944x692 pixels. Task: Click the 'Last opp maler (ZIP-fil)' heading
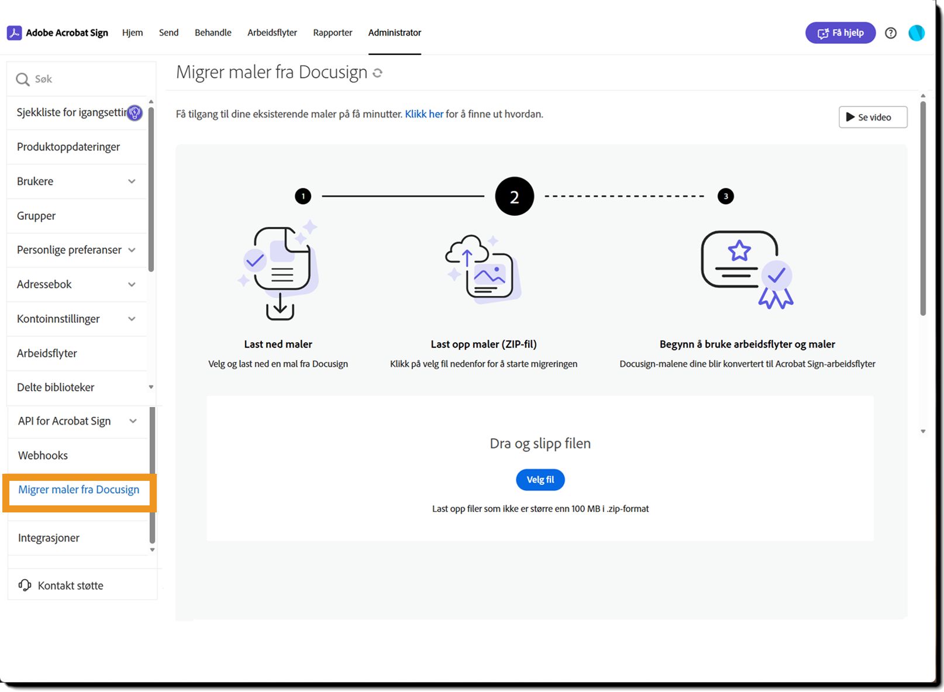[x=484, y=345]
